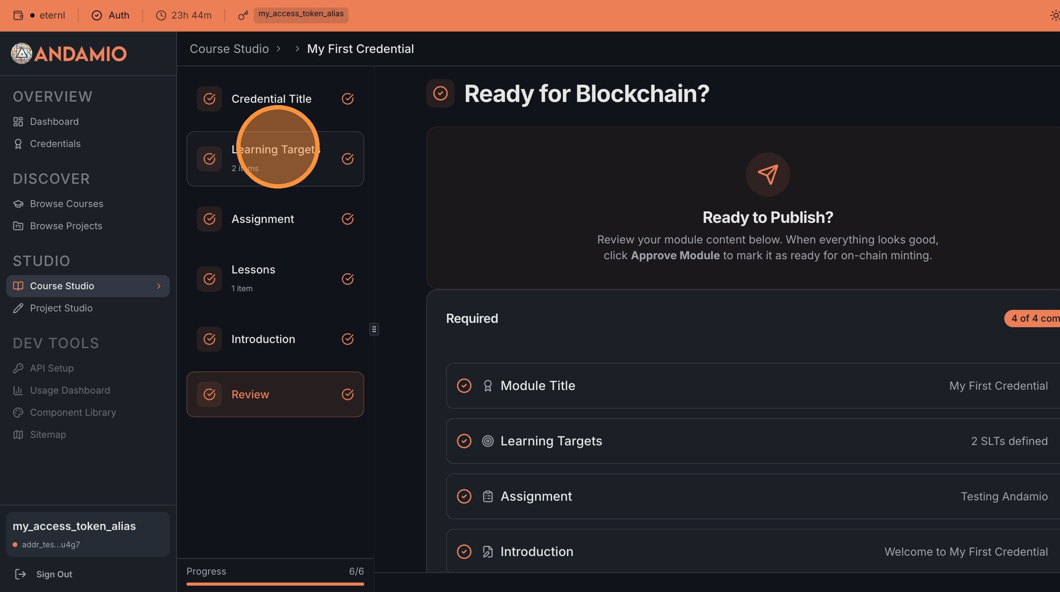Click the Course Studio breadcrumb link
Image resolution: width=1060 pixels, height=592 pixels.
click(229, 49)
